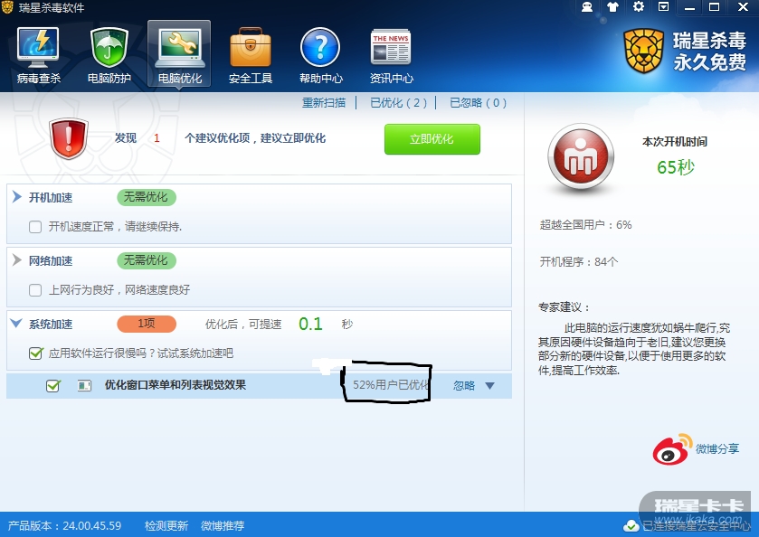
Task: Open settings gear in title bar
Action: point(639,6)
